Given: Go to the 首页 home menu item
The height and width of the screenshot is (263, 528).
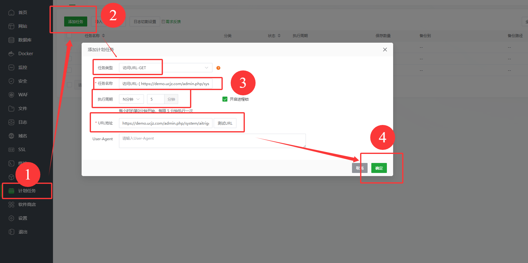Looking at the screenshot, I should click(22, 12).
